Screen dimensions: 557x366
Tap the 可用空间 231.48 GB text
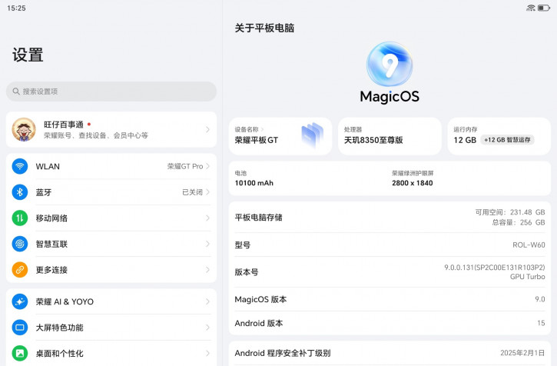click(510, 212)
